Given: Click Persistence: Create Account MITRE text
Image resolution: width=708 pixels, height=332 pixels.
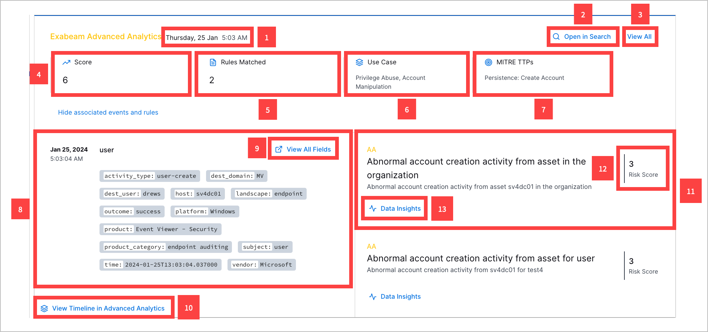Looking at the screenshot, I should click(x=524, y=78).
